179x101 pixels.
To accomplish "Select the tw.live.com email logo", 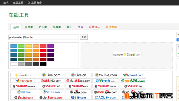I will click(106, 75).
